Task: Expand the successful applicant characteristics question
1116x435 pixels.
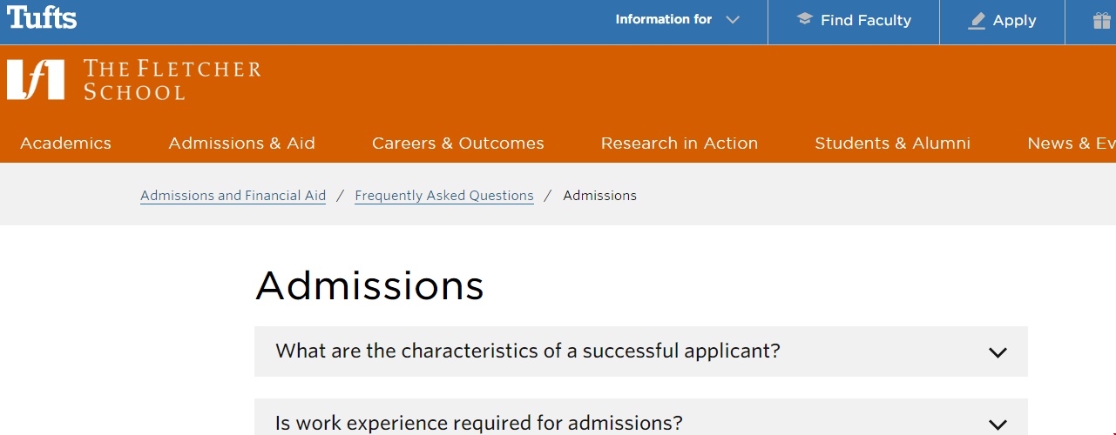Action: coord(528,351)
